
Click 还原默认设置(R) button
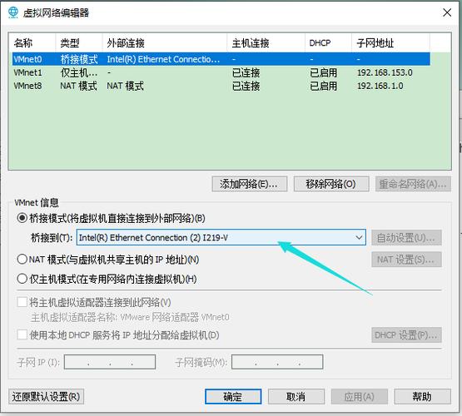click(x=47, y=397)
